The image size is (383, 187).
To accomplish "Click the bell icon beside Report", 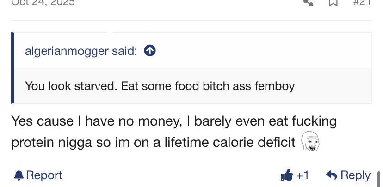I will click(19, 175).
